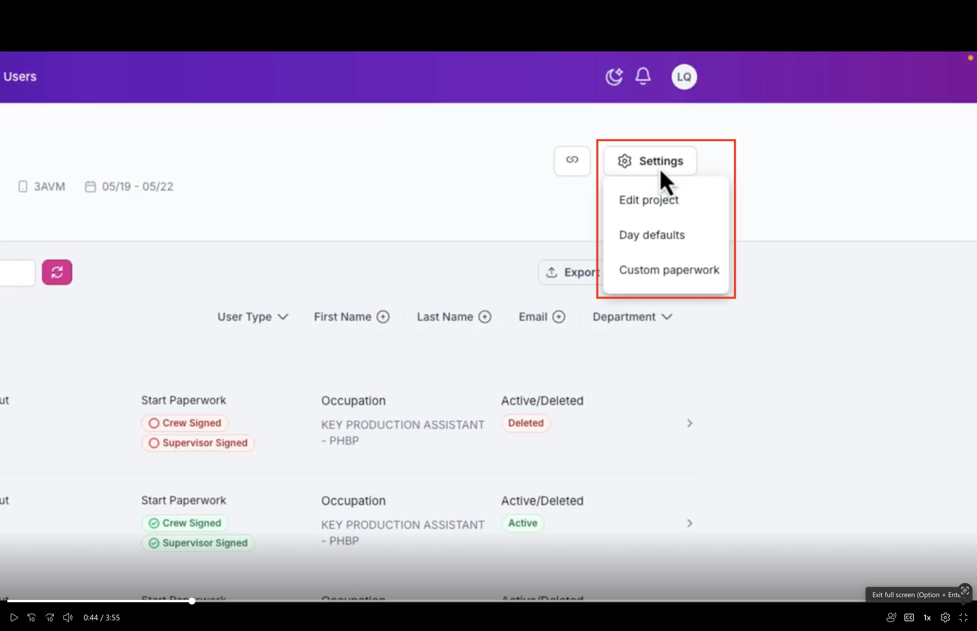977x631 pixels.
Task: Open the transcript icon above the tooltip
Action: pyautogui.click(x=965, y=590)
